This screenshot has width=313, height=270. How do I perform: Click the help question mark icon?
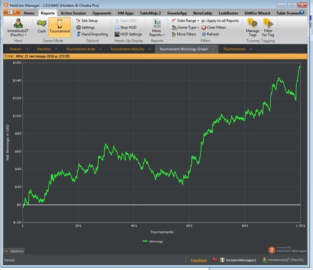point(302,13)
